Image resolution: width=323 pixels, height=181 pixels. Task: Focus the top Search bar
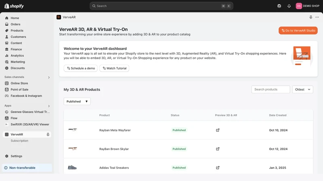tap(161, 6)
